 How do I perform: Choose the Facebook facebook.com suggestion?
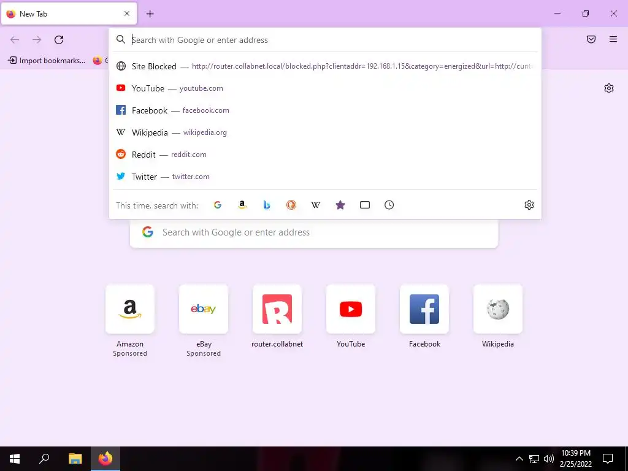click(325, 110)
